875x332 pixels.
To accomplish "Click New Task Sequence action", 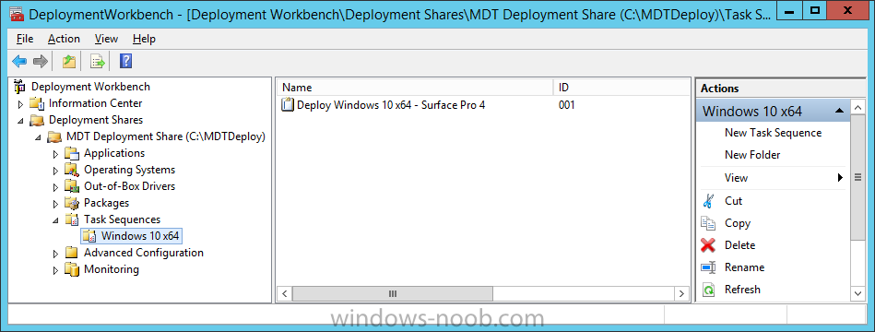I will tap(773, 133).
